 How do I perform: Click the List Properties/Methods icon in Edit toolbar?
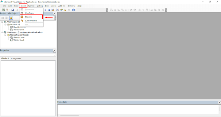(x=111, y=10)
